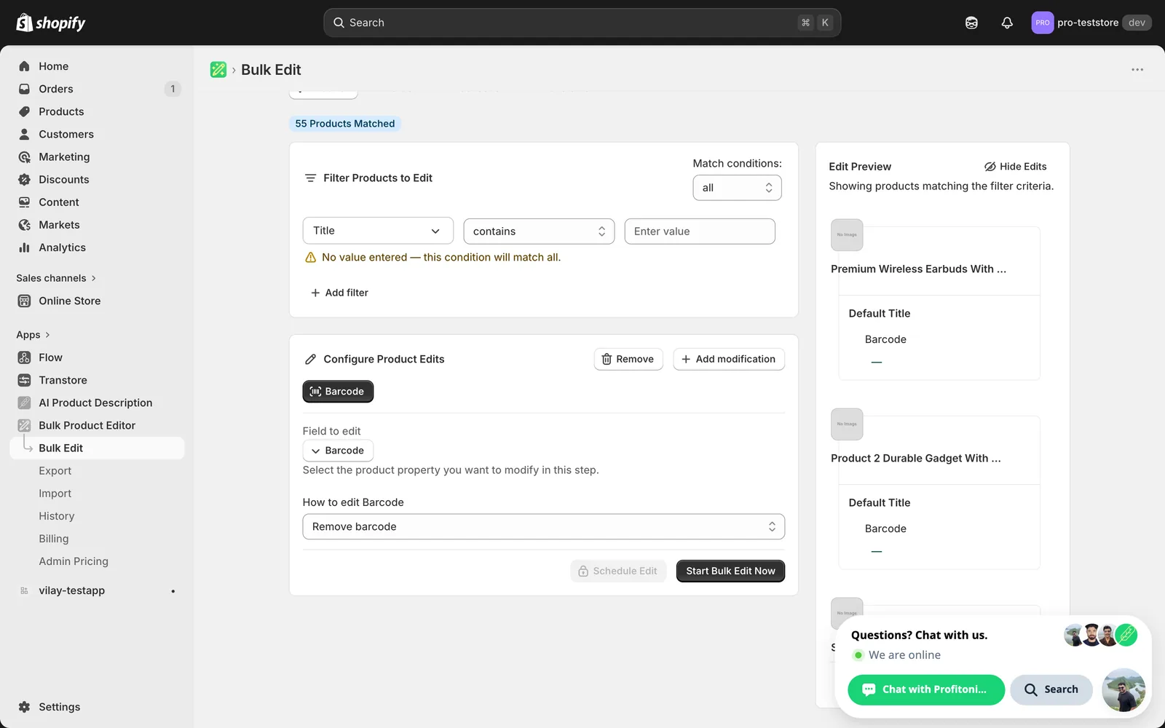Viewport: 1165px width, 728px height.
Task: Open the Sidekick assistant icon in top bar
Action: click(x=971, y=23)
